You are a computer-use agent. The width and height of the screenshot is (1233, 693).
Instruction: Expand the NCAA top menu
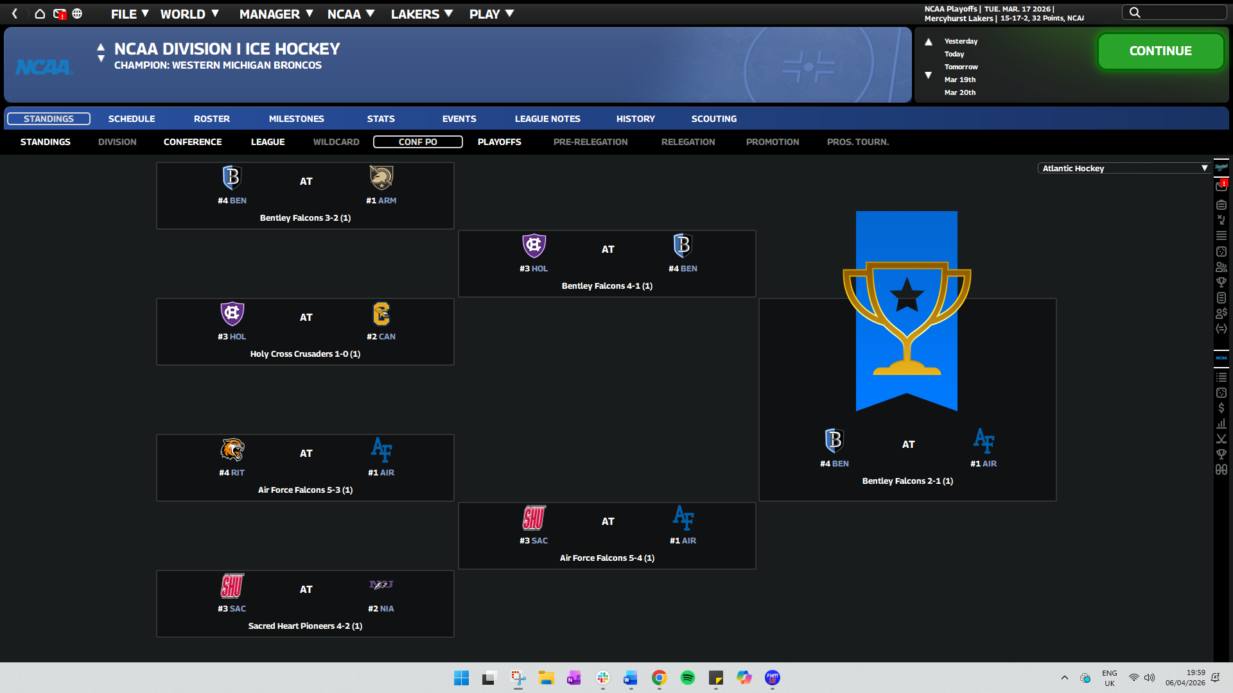(351, 13)
